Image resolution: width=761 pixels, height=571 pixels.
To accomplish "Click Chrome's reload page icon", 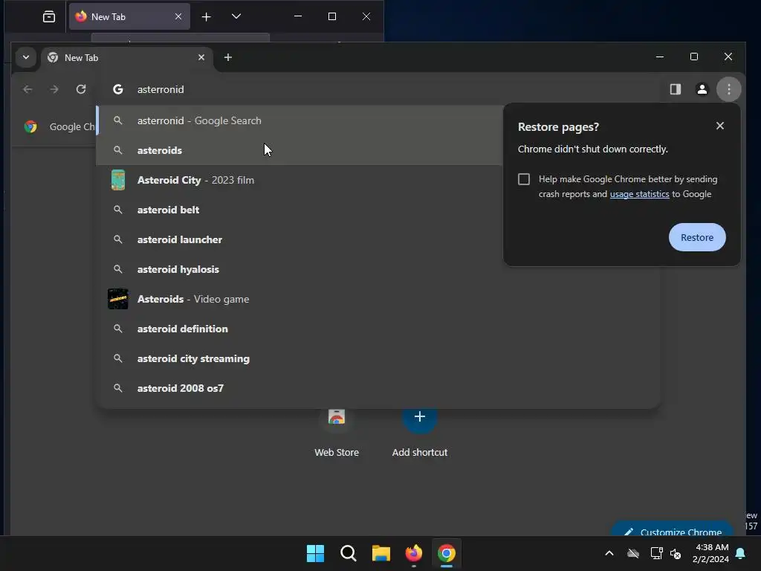I will (x=81, y=89).
